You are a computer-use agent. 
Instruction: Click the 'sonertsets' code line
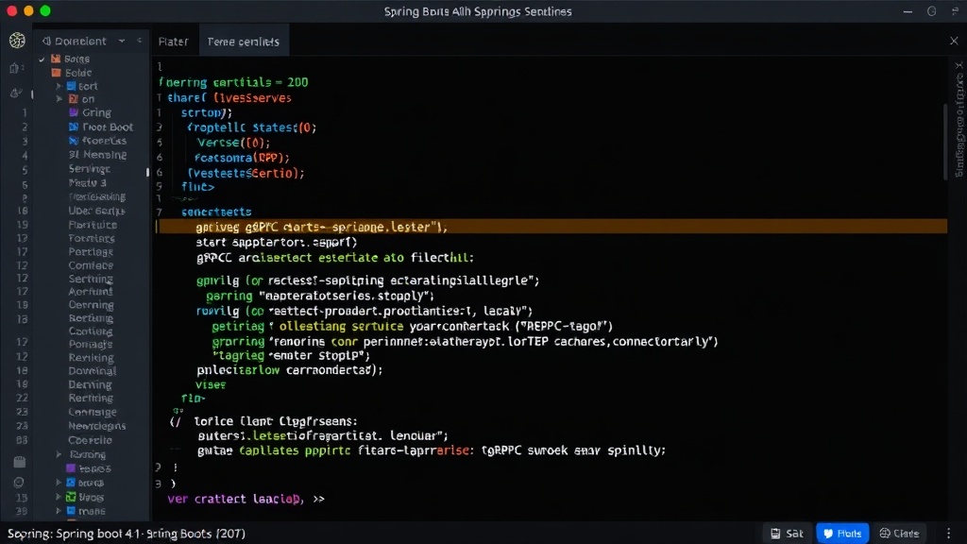[216, 212]
